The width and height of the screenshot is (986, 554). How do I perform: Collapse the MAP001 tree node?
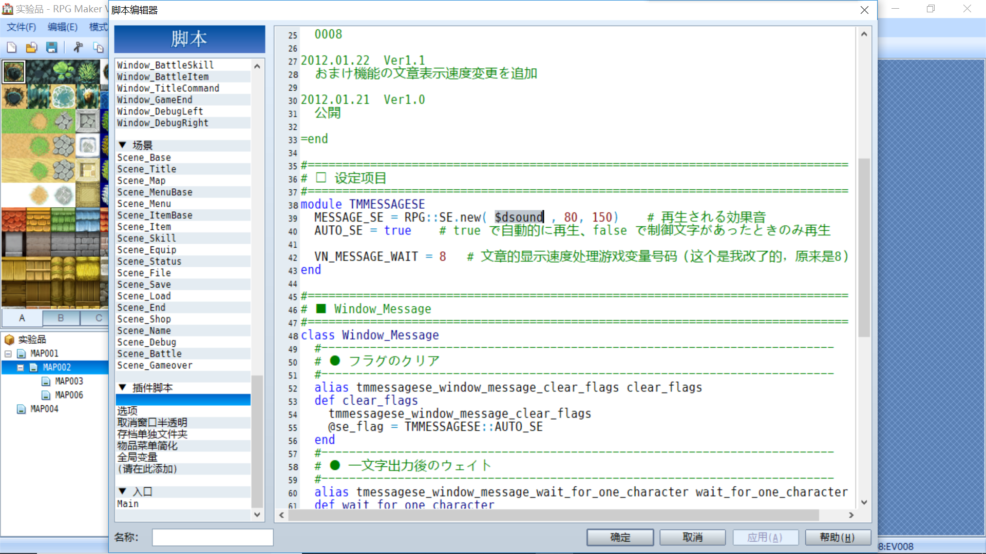pos(8,353)
